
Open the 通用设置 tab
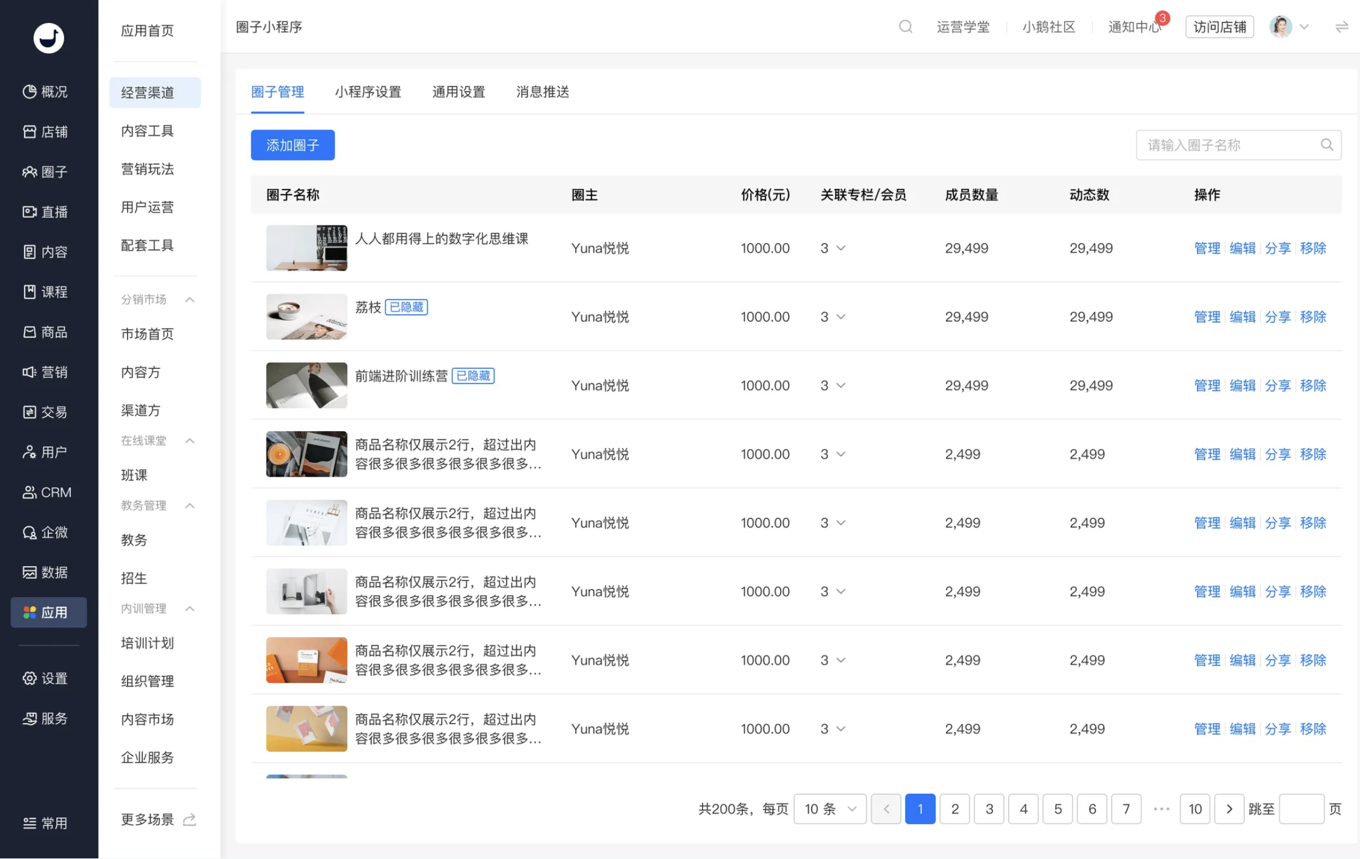(x=458, y=92)
